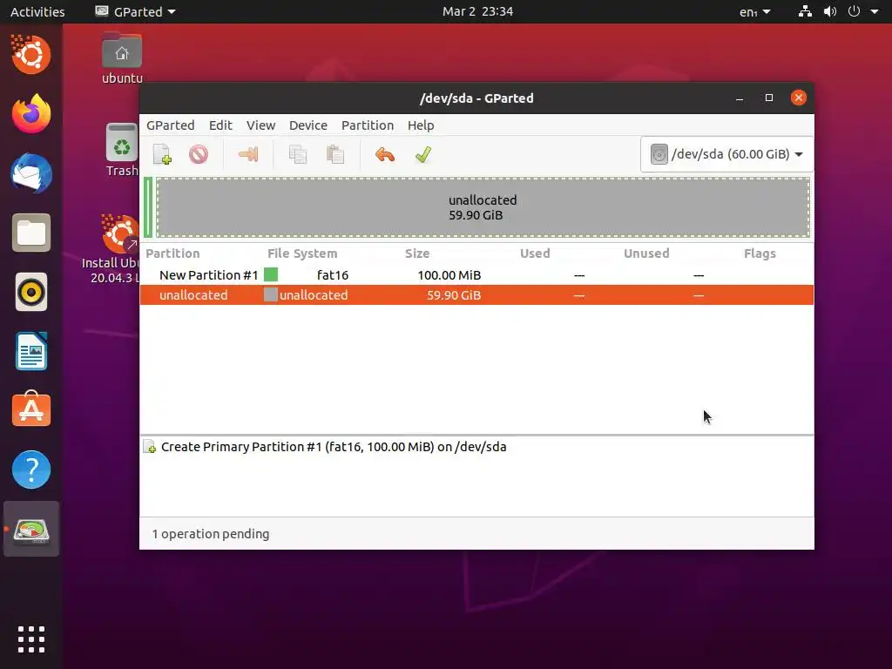Click the Copy partition toolbar icon
The image size is (892, 669).
[298, 154]
